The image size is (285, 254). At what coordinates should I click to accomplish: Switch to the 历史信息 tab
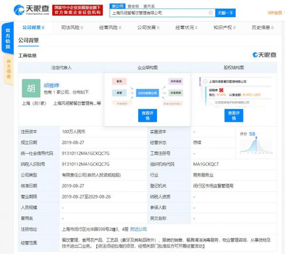(x=263, y=28)
